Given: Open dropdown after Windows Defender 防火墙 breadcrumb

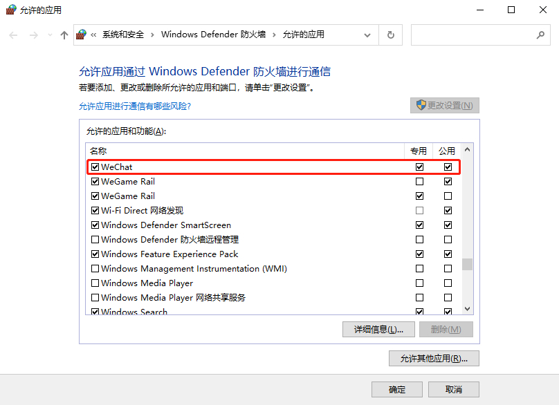Looking at the screenshot, I should pyautogui.click(x=274, y=35).
